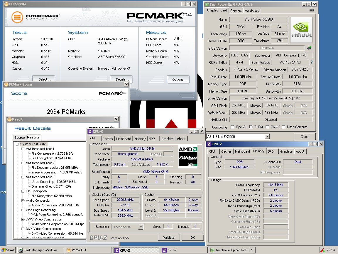
Task: Collapse the WMV Video Compression node
Action: point(23,219)
